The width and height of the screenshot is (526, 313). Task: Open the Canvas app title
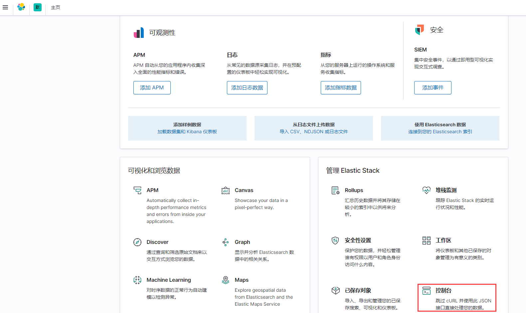click(244, 190)
